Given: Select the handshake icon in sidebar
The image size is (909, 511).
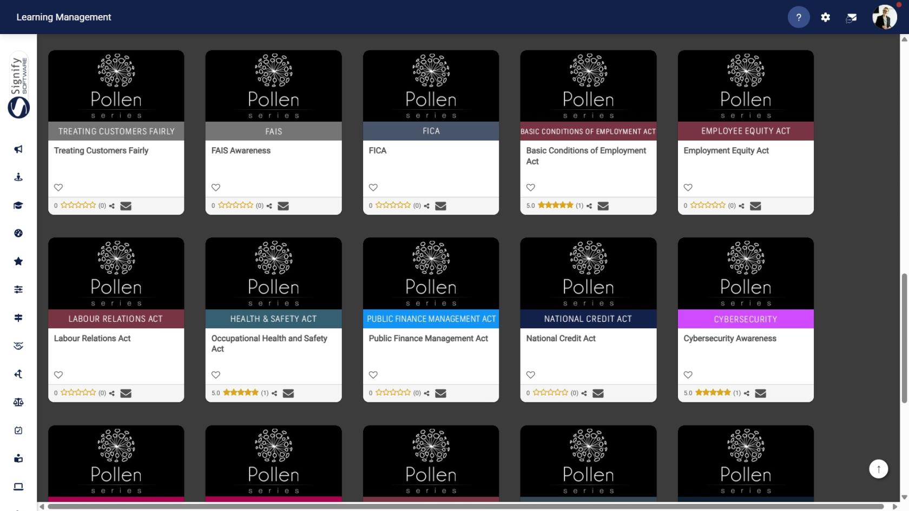Looking at the screenshot, I should click(x=18, y=346).
